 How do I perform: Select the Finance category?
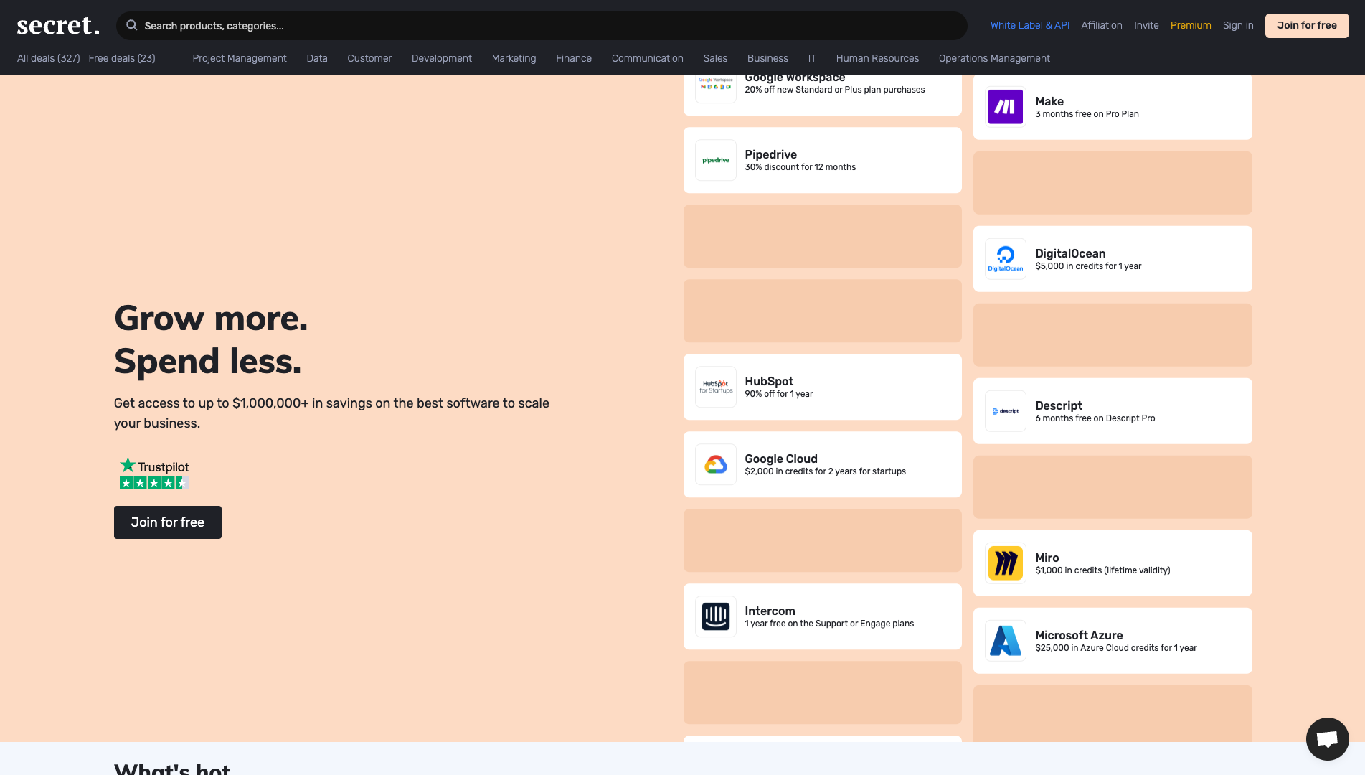(573, 58)
